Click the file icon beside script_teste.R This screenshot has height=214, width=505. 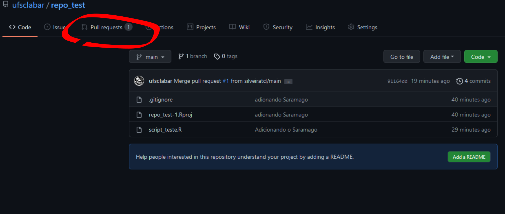(139, 129)
